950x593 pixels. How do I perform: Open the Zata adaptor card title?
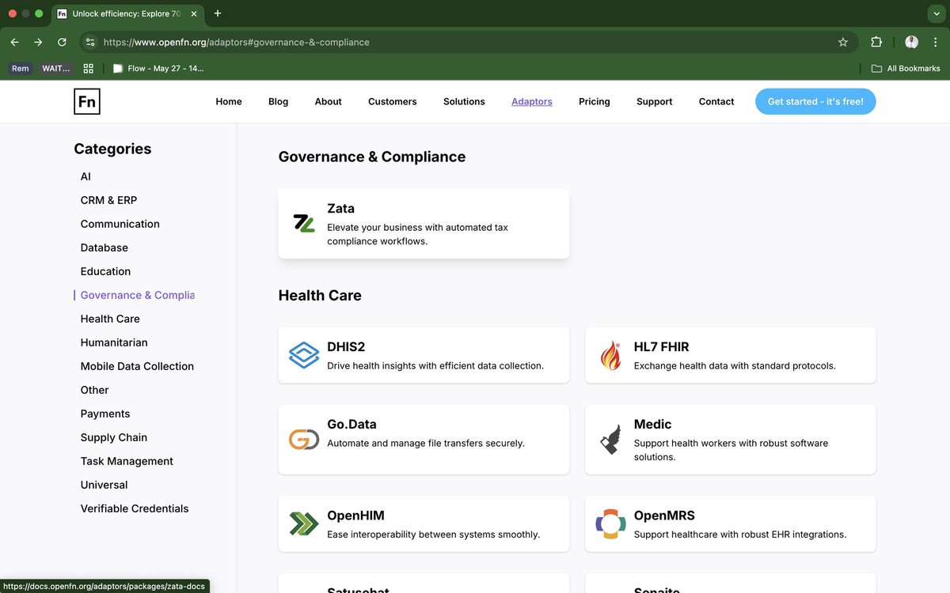(340, 209)
